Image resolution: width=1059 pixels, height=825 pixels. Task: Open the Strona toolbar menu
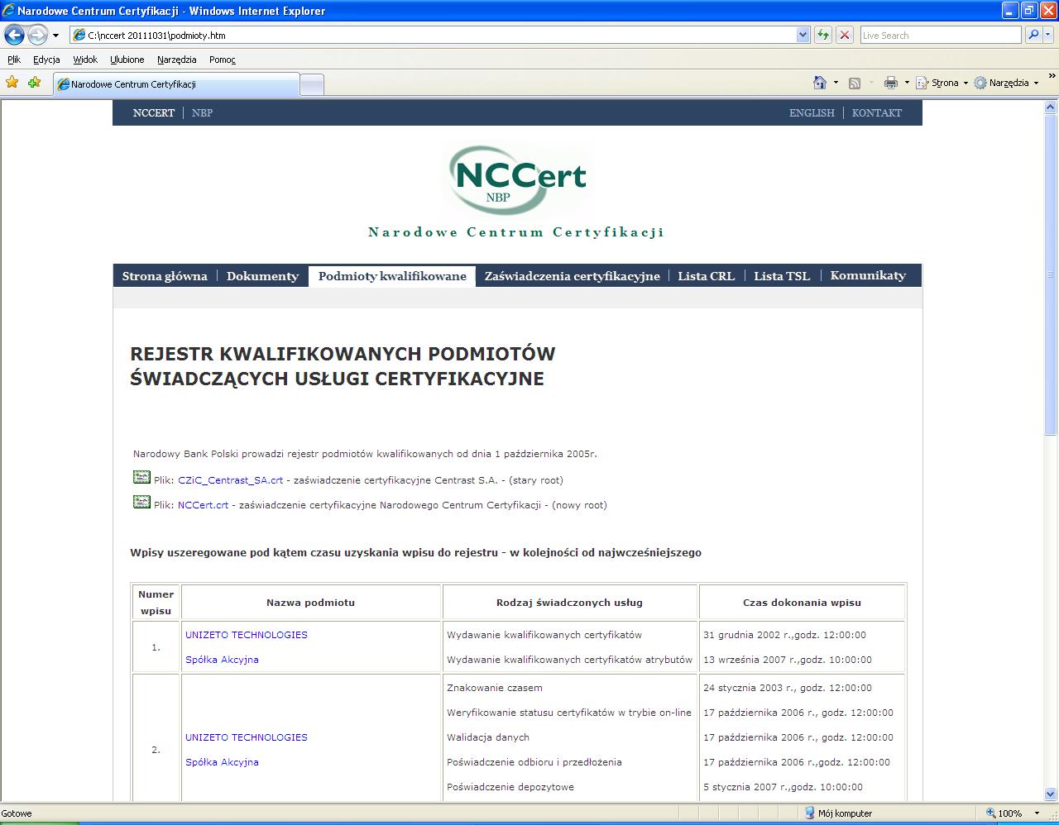coord(942,83)
